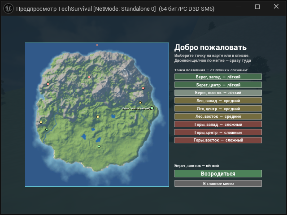Screen dimensions: 287x215
Task: Click the Unreal Engine logo in title bar
Action: 9,9
